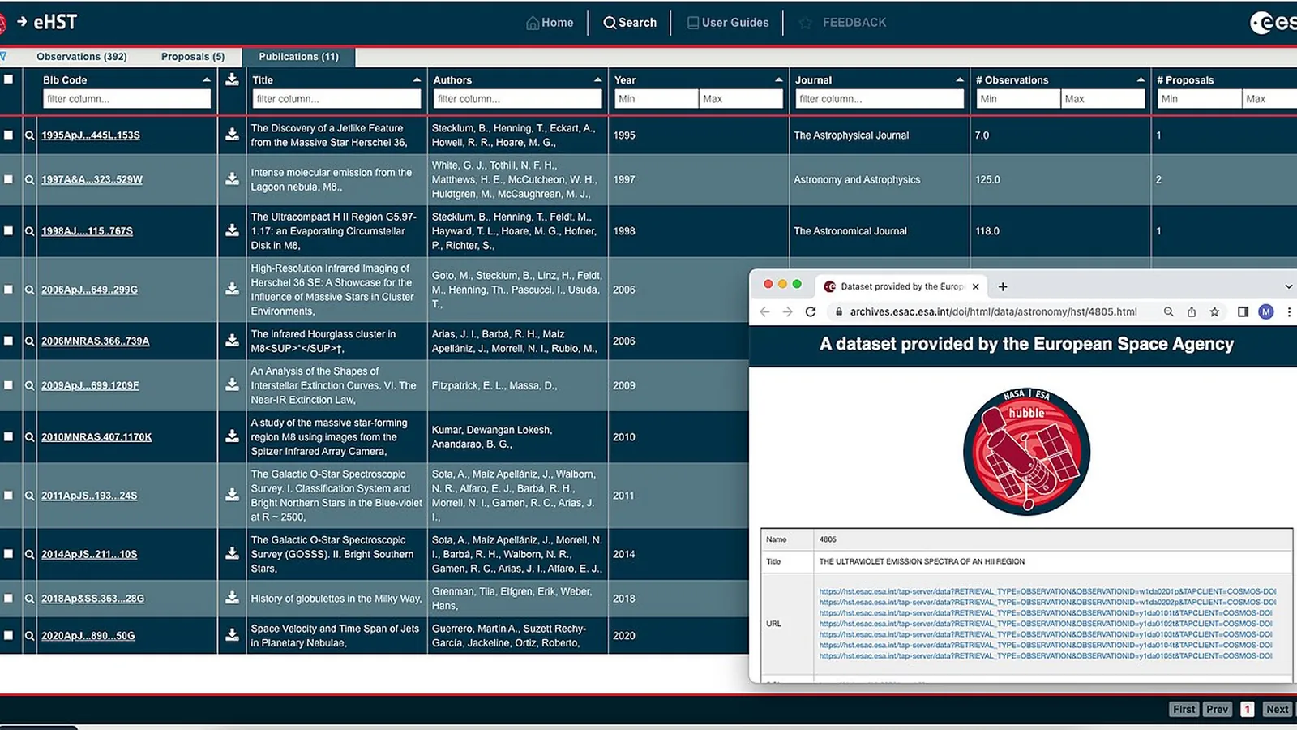Check the row for 1995ApJ...445L.153S
1297x730 pixels.
pos(8,135)
